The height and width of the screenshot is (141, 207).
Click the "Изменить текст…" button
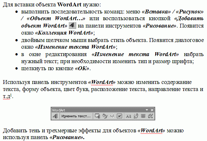point(76,116)
